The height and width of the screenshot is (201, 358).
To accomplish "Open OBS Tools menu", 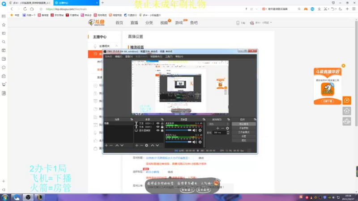I will point(169,57).
